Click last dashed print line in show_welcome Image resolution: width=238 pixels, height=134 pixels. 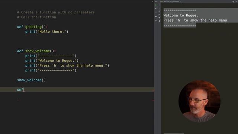click(x=51, y=70)
